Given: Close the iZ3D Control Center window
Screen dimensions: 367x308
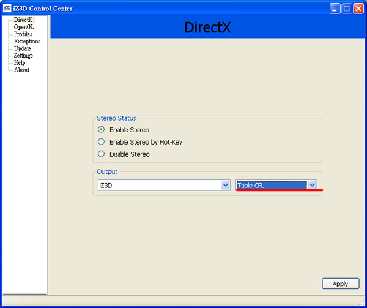Looking at the screenshot, I should point(358,9).
